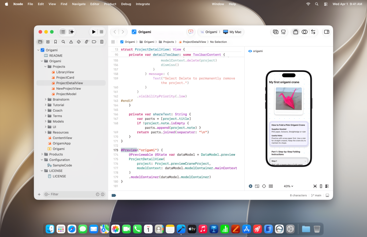This screenshot has width=367, height=237.
Task: Expand the Brainstorm folder
Action: [x=46, y=100]
